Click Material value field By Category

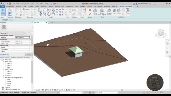pos(22,37)
